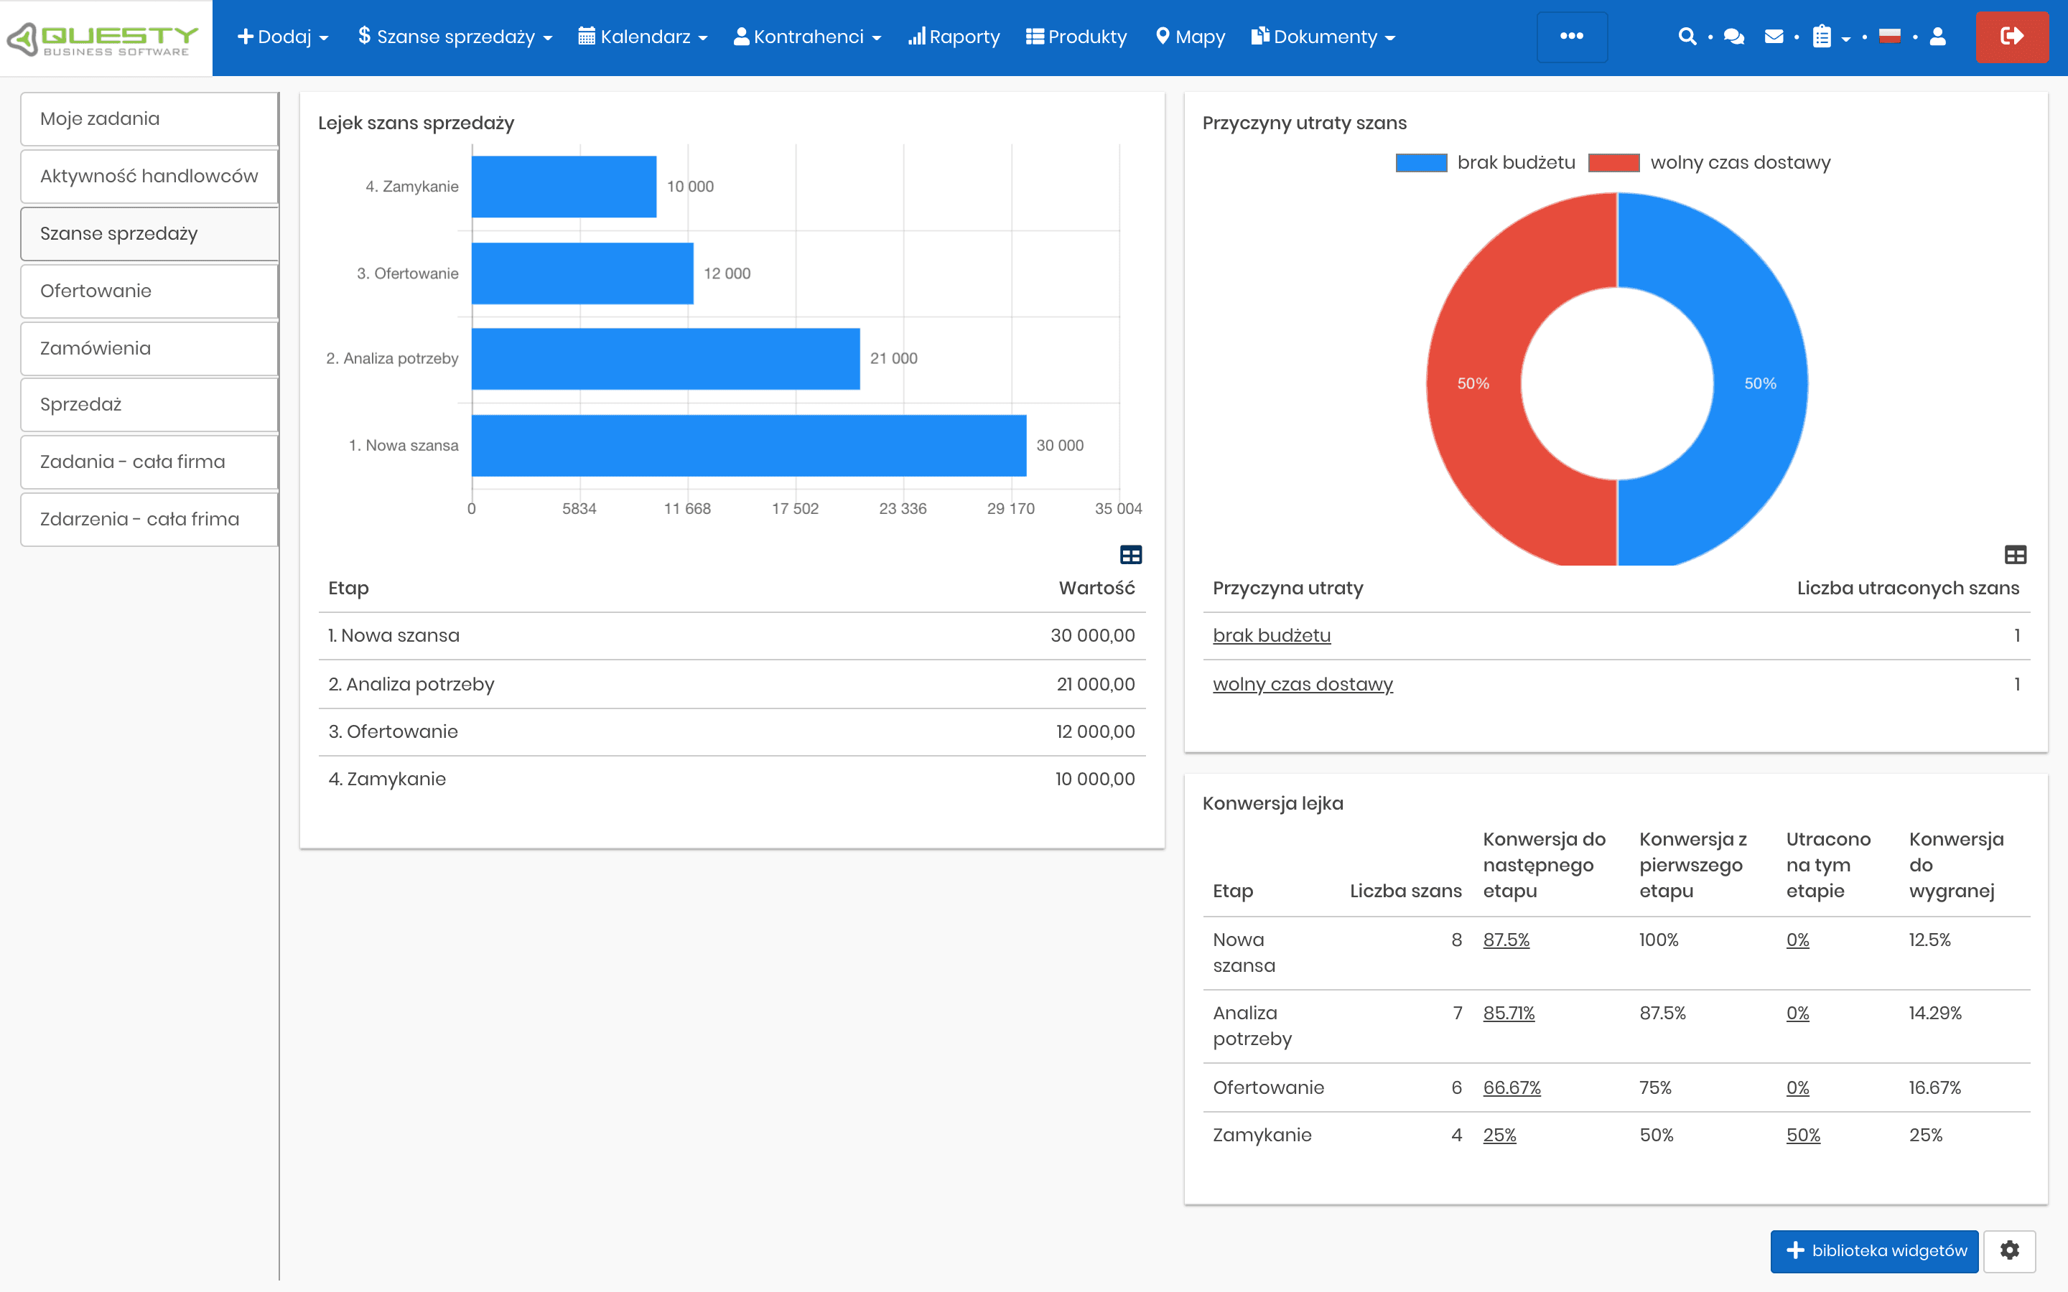Toggle blue brak budżetu legend swatch

(1421, 162)
